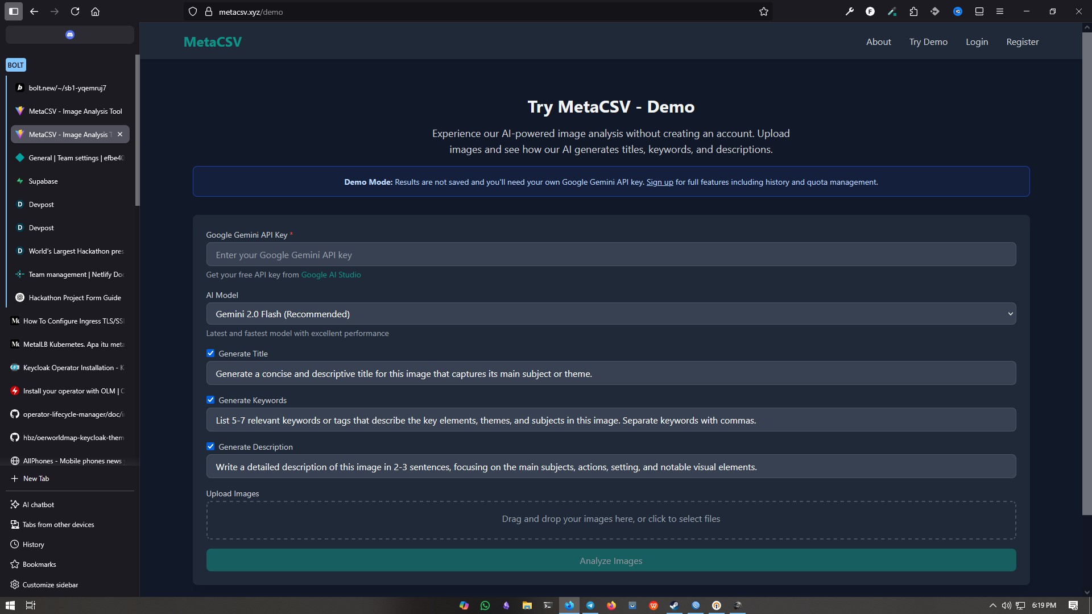
Task: Show hidden system tray icons chevron
Action: (992, 605)
